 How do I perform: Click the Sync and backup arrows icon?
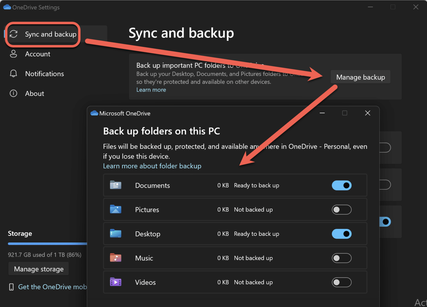[14, 34]
